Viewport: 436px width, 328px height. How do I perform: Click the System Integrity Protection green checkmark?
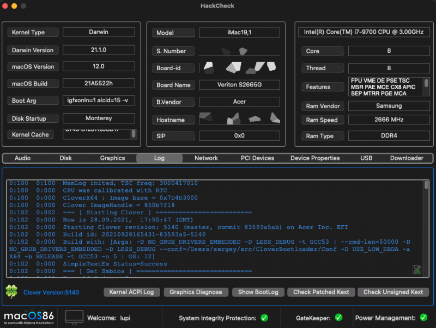click(x=264, y=318)
